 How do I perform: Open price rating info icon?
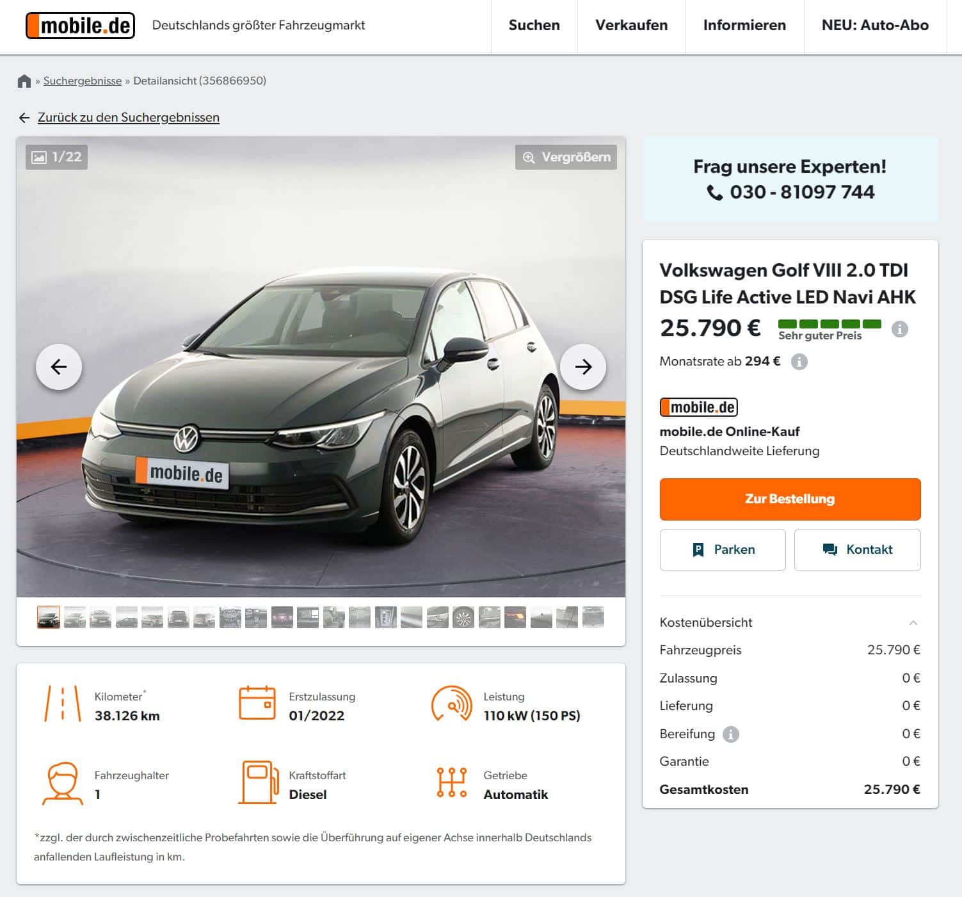click(900, 329)
